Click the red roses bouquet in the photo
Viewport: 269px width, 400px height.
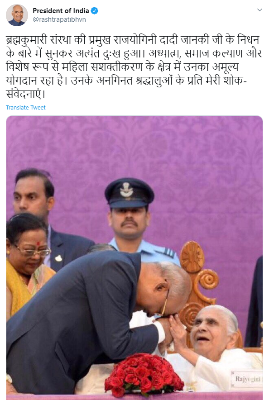click(x=144, y=374)
